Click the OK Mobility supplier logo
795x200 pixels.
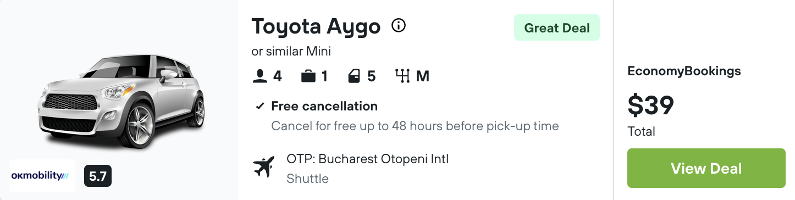[42, 176]
